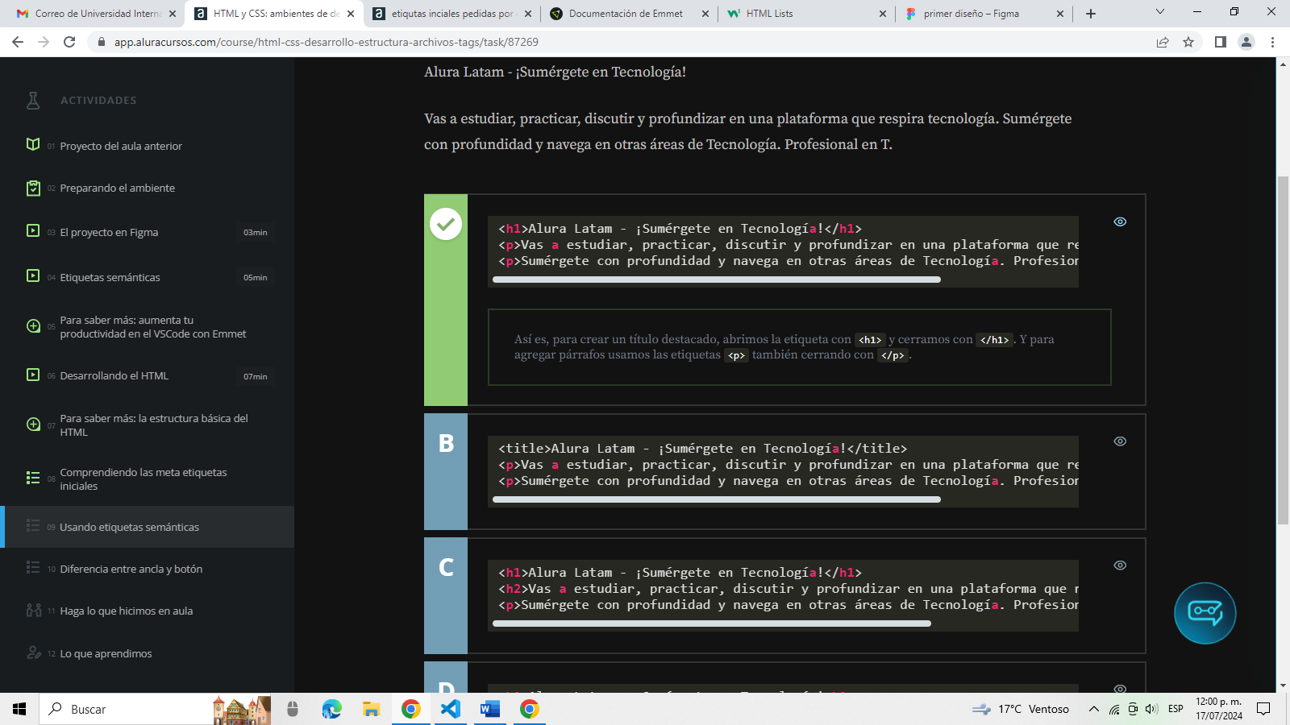The height and width of the screenshot is (725, 1290).
Task: Open File Explorer from the taskbar
Action: pyautogui.click(x=371, y=709)
